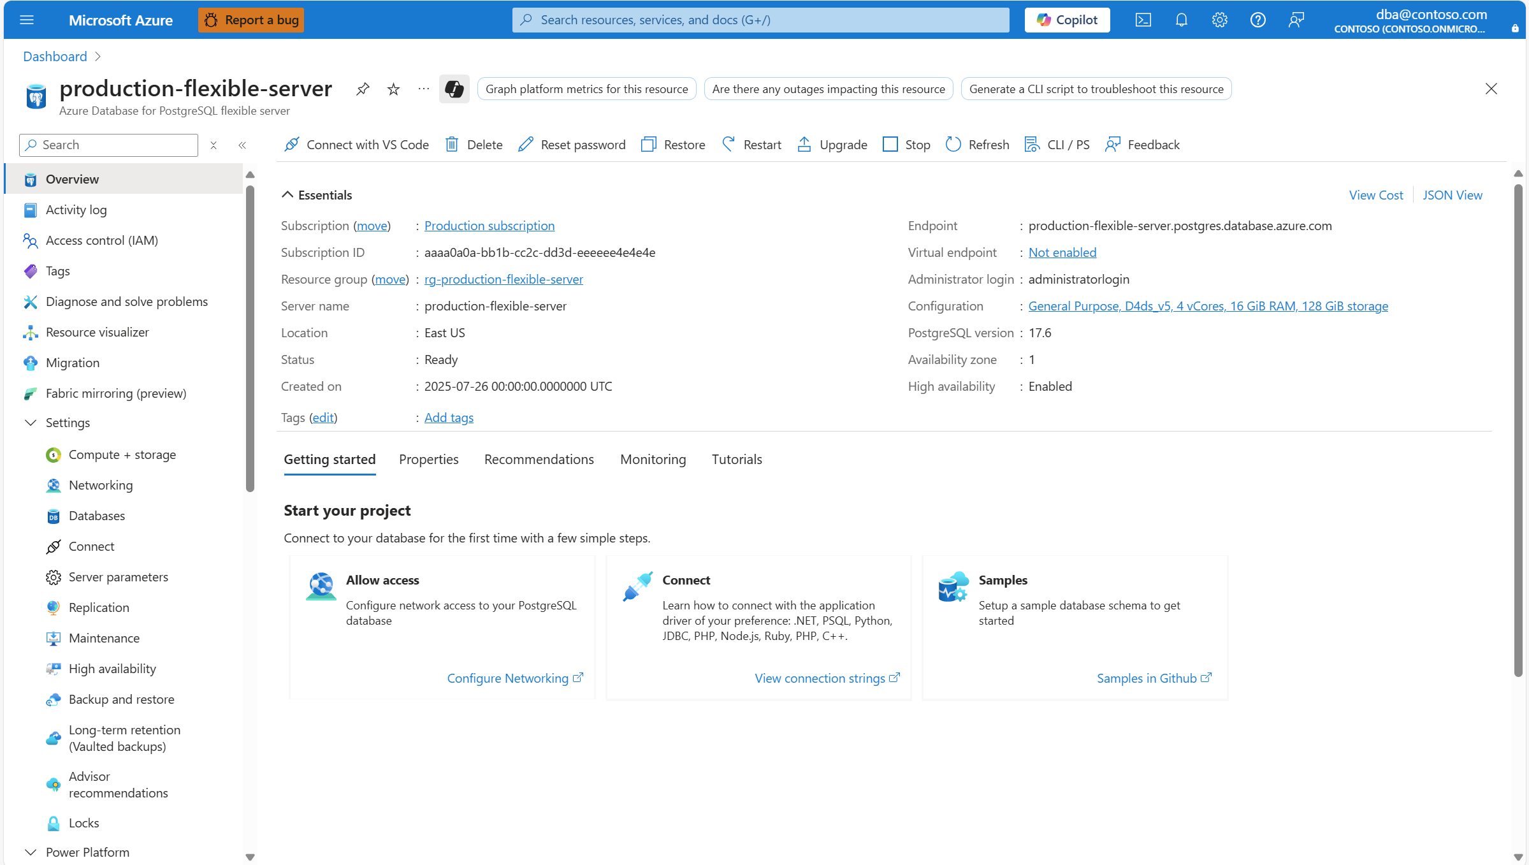This screenshot has width=1529, height=865.
Task: Add server to favorites star
Action: [393, 89]
